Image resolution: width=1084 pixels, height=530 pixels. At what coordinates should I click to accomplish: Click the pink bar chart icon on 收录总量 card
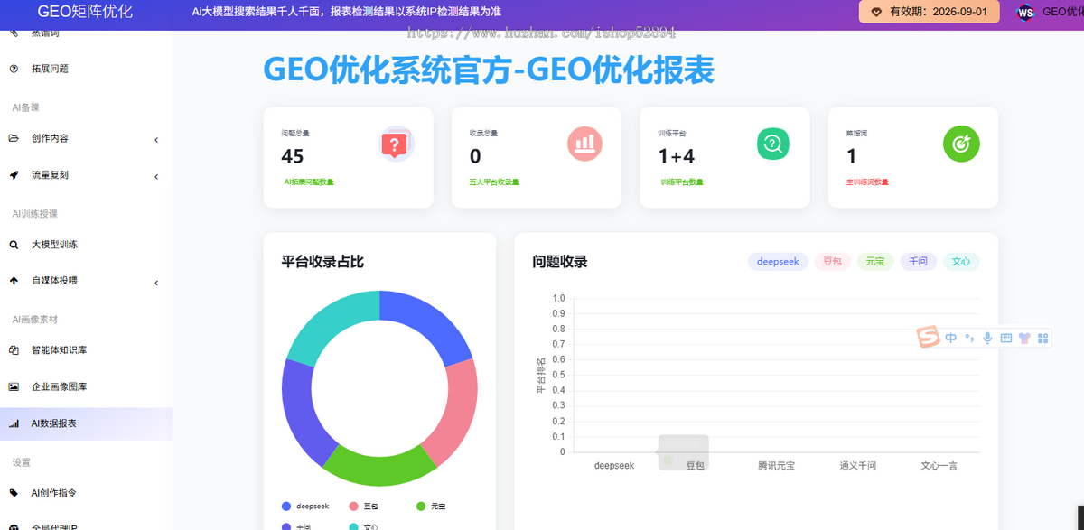(585, 143)
